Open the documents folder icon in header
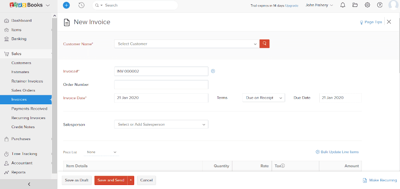This screenshot has width=400, height=189. [355, 5]
